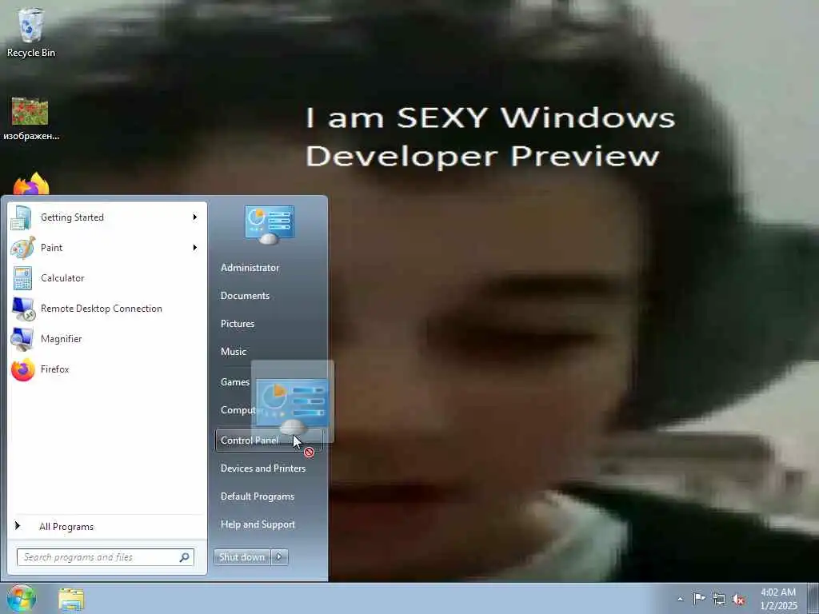Click the Magnifier icon in Start menu
The width and height of the screenshot is (819, 614).
(22, 339)
